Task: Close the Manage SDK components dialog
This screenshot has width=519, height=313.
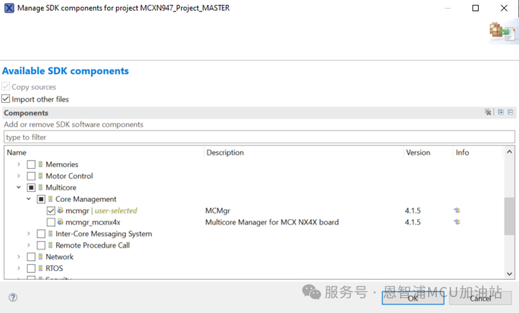Action: [504, 8]
